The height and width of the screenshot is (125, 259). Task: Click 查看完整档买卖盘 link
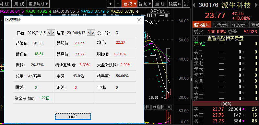[225, 39]
